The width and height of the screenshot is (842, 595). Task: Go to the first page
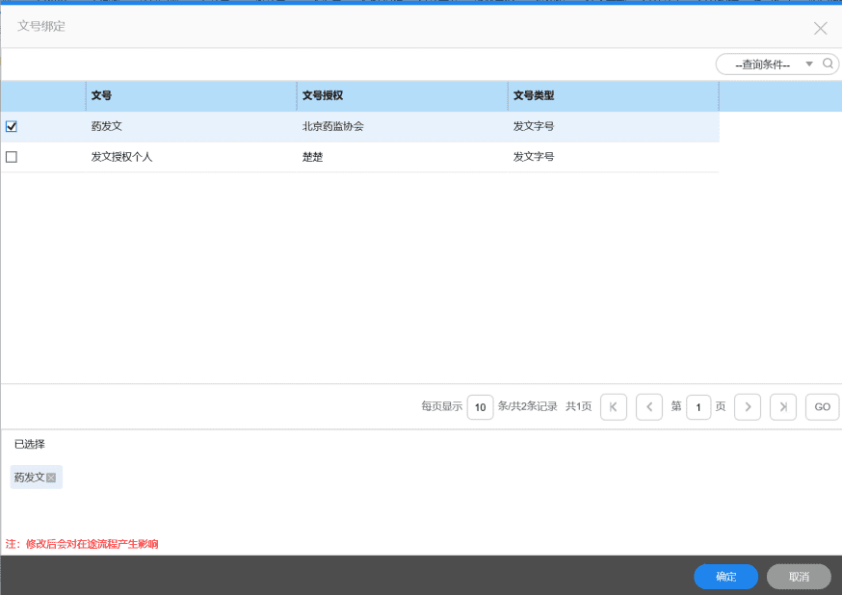tap(614, 407)
